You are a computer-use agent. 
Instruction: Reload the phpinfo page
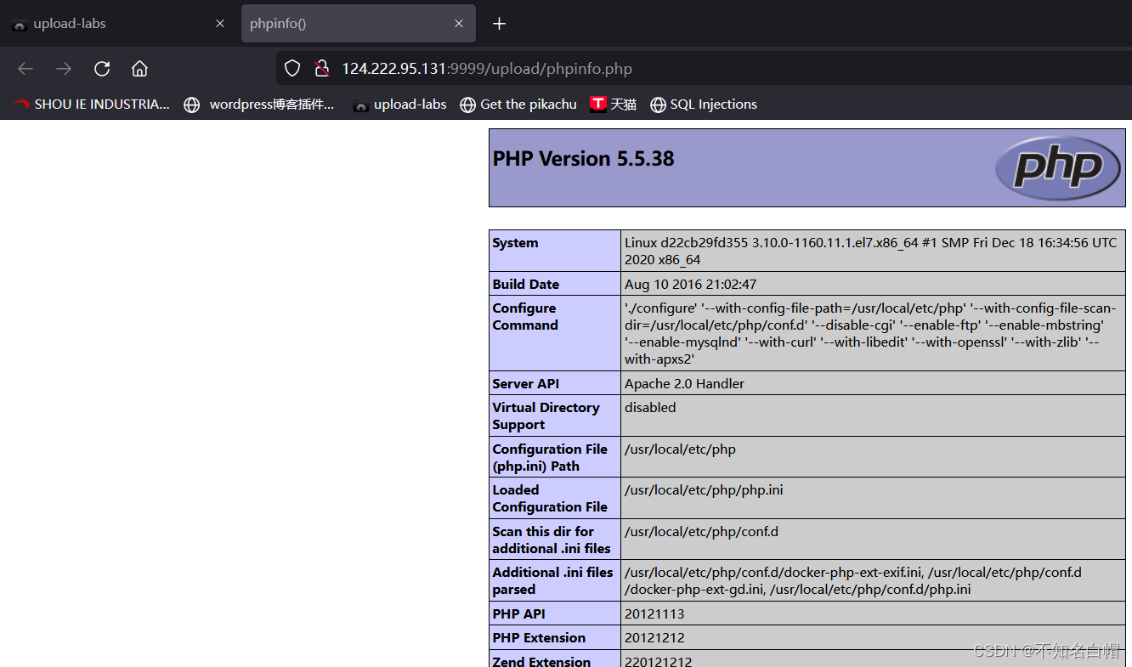point(101,68)
